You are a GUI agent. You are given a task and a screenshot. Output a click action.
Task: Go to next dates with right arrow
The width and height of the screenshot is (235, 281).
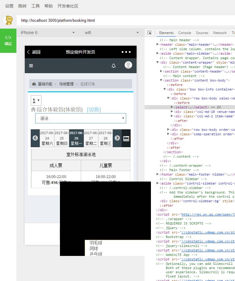(x=117, y=138)
